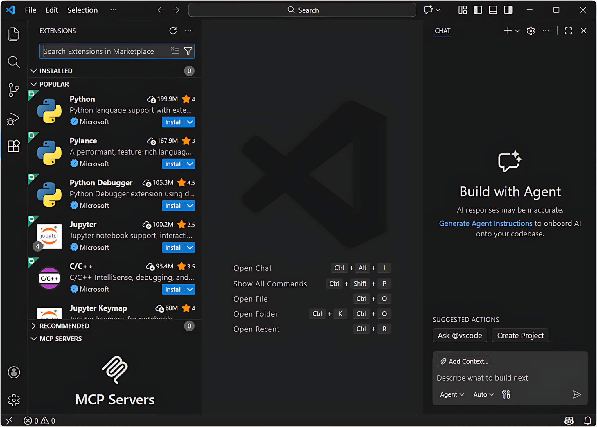Toggle the bottom panel visibility
This screenshot has height=427, width=597.
[493, 10]
